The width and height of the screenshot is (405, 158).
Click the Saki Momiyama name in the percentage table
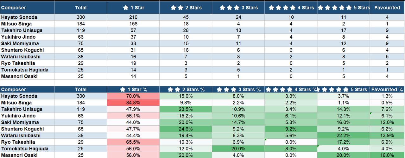pos(20,122)
